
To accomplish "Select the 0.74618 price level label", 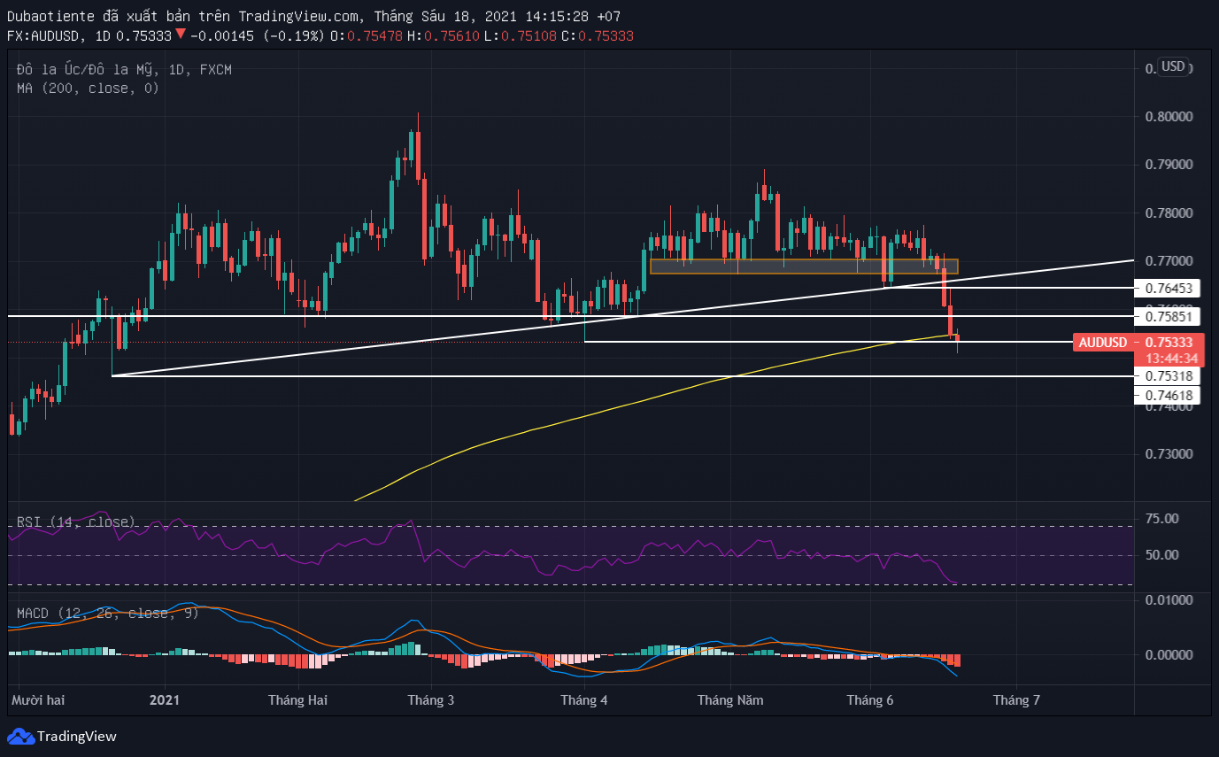I will [x=1168, y=395].
